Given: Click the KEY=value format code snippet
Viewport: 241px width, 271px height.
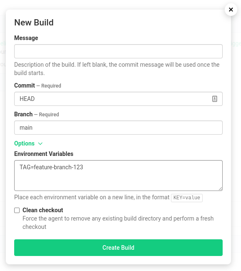Looking at the screenshot, I should point(187,198).
